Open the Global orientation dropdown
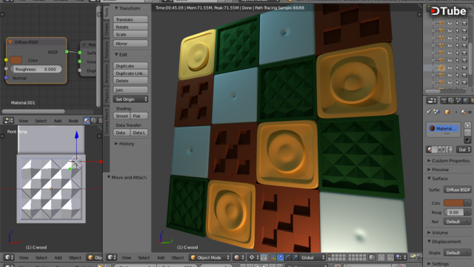This screenshot has width=474, height=267. 313,257
